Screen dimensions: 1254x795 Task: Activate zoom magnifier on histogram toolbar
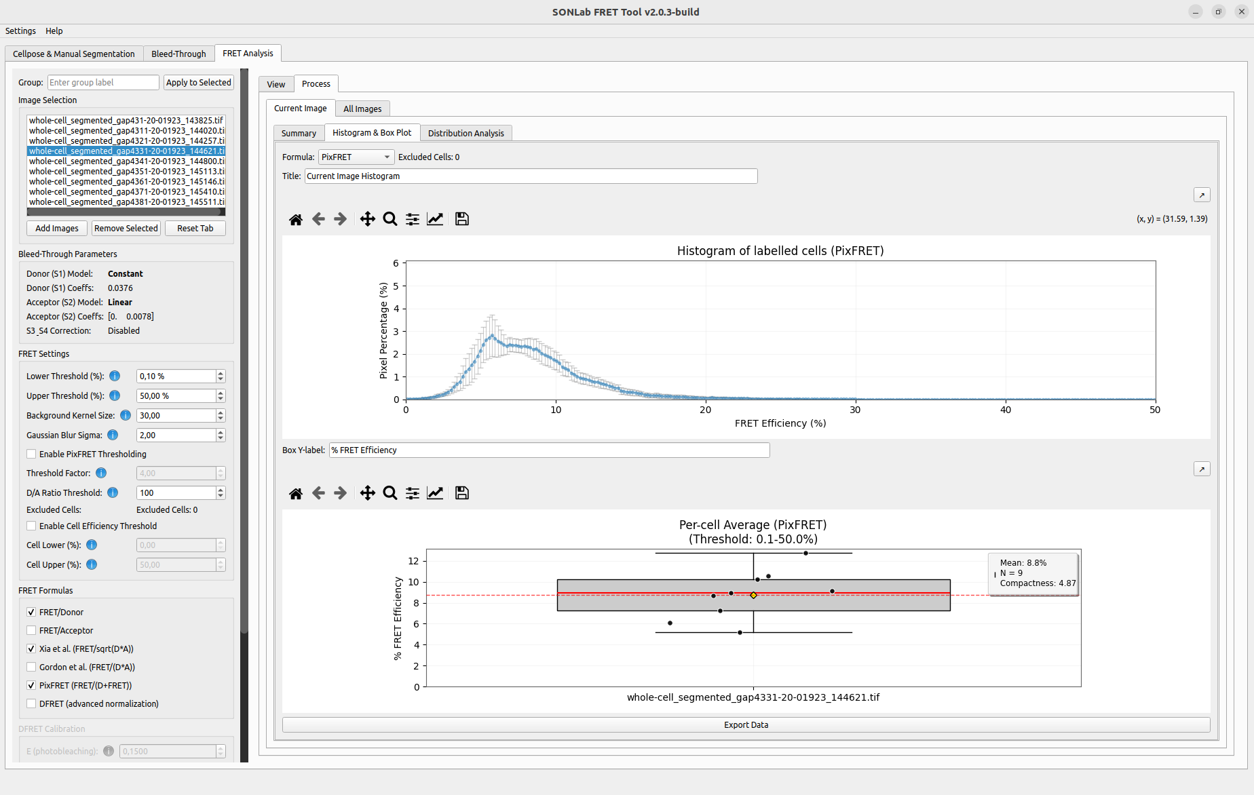(x=390, y=219)
